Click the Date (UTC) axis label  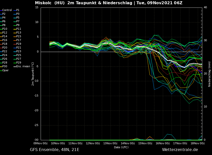click(121, 147)
